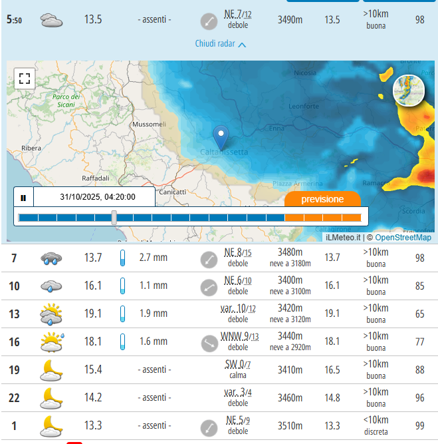Click the wind direction icon for WNW 9

pos(209,343)
